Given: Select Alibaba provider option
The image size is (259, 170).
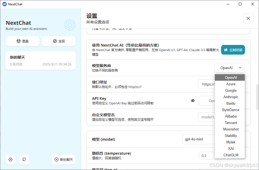Looking at the screenshot, I should [x=230, y=116].
